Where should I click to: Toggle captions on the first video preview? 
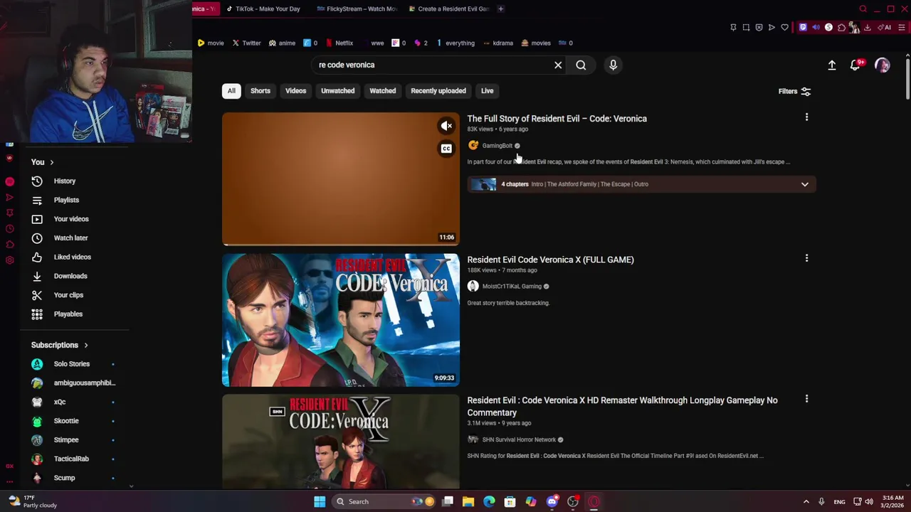pos(446,149)
